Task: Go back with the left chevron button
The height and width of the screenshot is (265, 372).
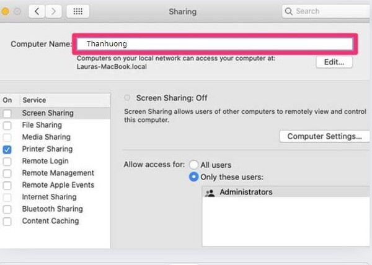Action: (x=37, y=11)
